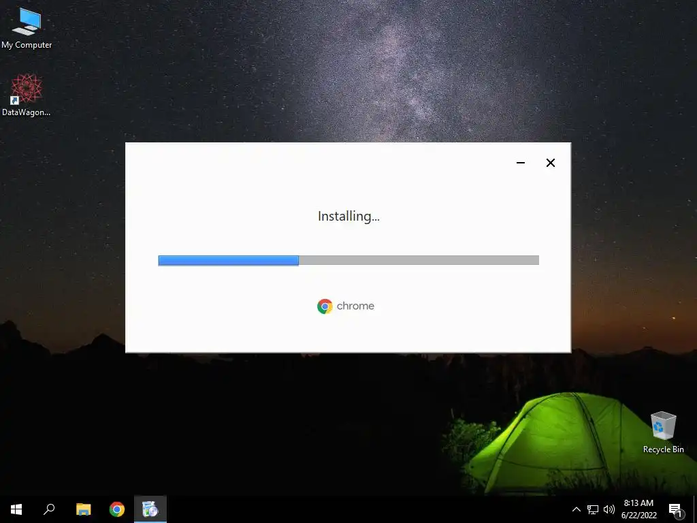The image size is (697, 523).
Task: Select the DataWagon desktop shortcut
Action: pos(27,95)
